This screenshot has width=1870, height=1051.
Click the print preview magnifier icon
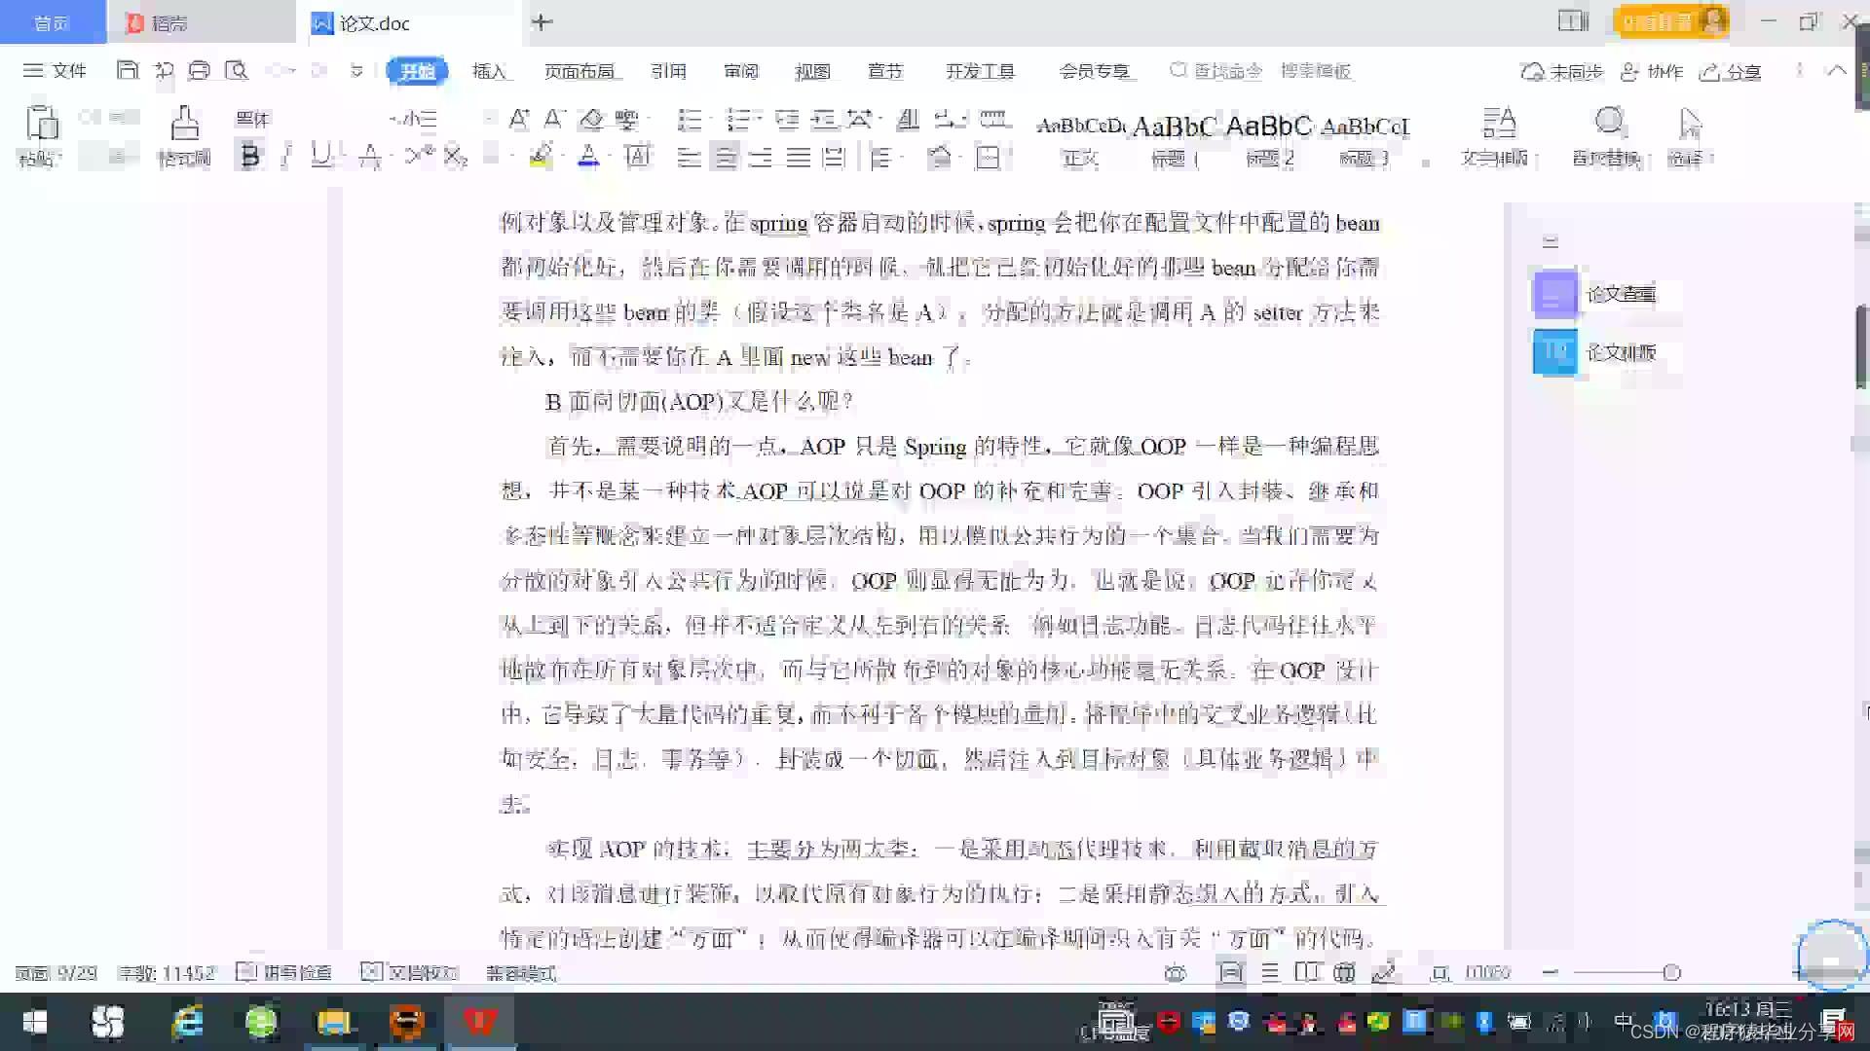pos(236,70)
